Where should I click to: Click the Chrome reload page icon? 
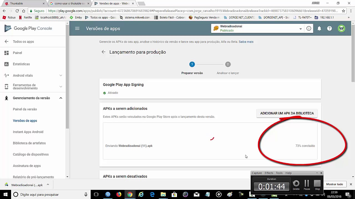(17, 11)
